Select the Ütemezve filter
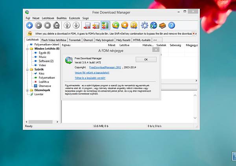 [45, 86]
